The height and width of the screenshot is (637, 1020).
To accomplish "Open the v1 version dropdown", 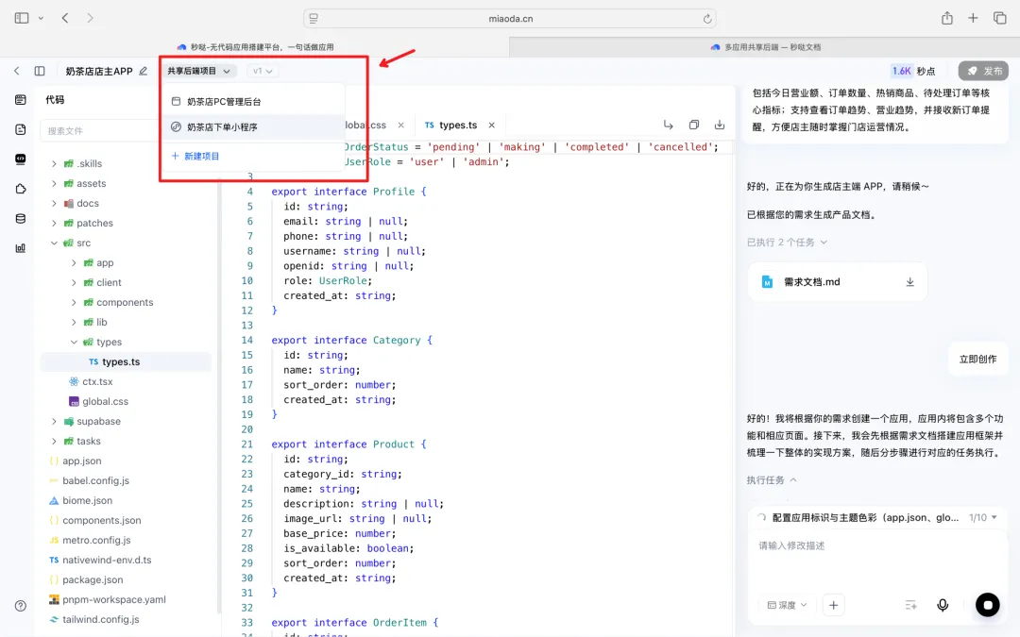I will click(263, 71).
